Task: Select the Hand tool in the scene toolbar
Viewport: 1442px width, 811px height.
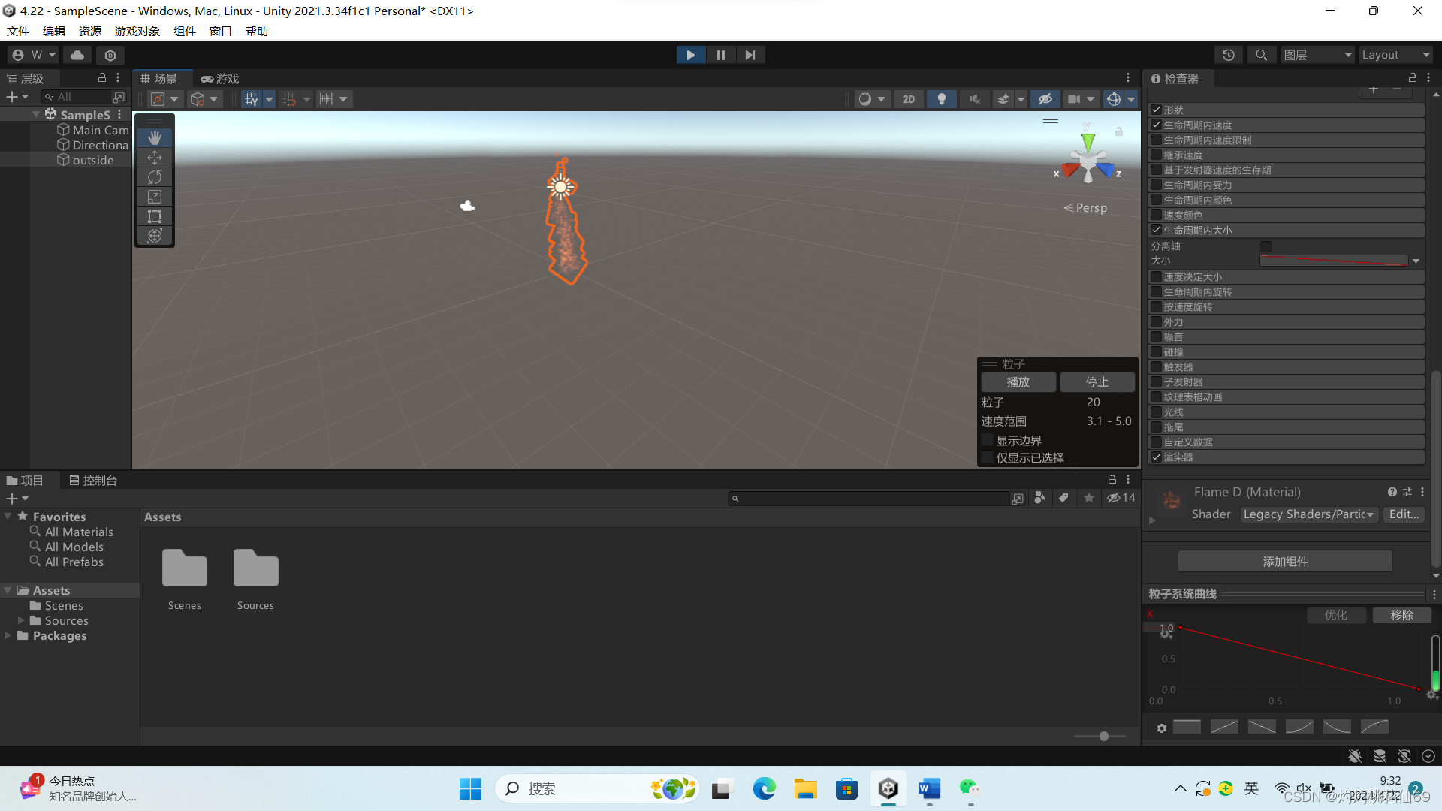Action: (x=154, y=137)
